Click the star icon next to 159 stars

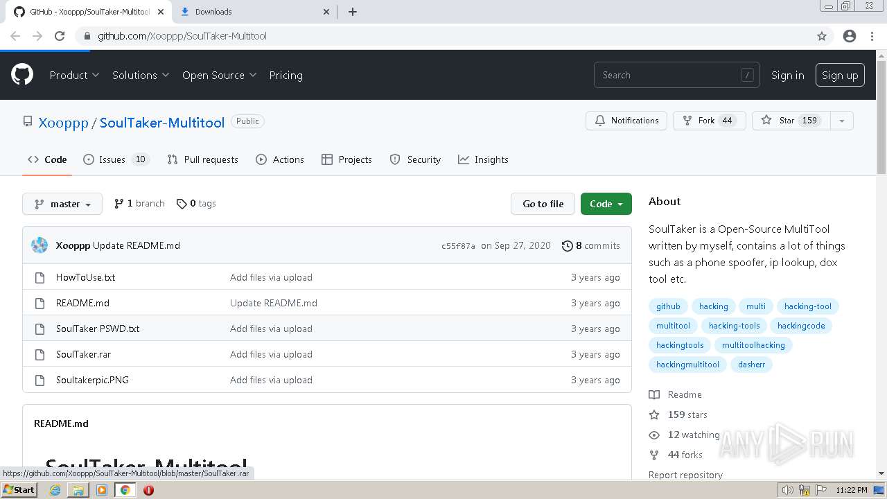(x=654, y=414)
